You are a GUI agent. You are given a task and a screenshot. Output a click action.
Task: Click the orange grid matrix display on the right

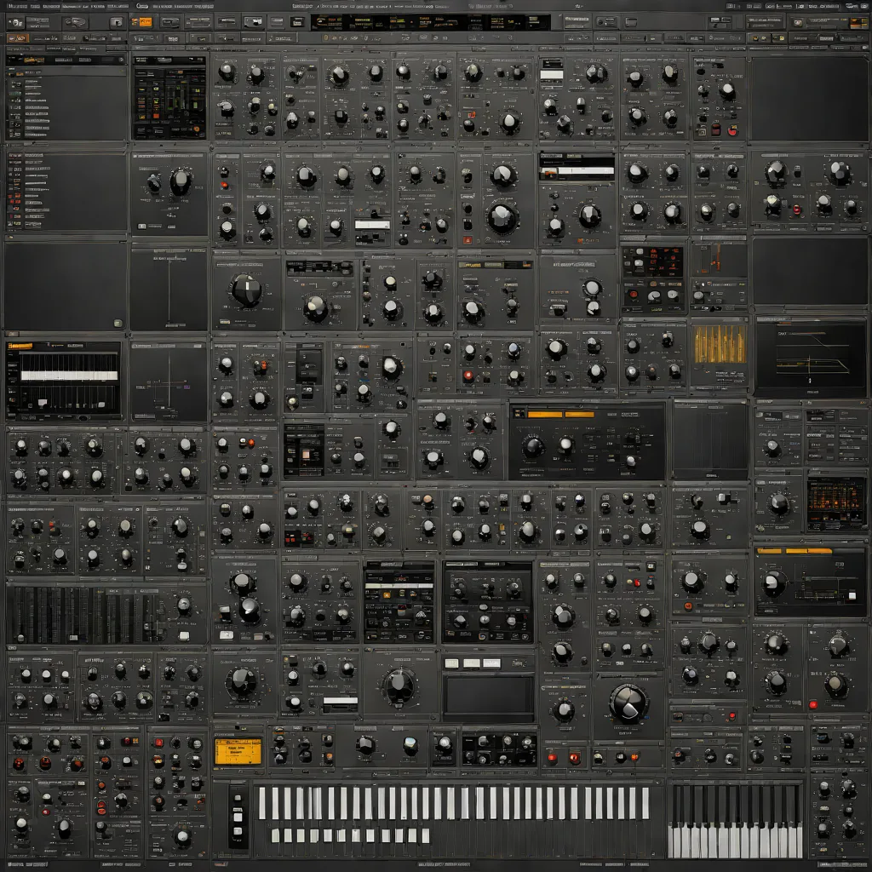(x=836, y=503)
